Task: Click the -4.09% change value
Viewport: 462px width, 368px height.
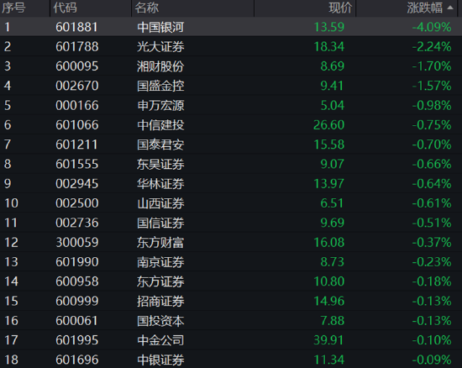Action: 432,27
